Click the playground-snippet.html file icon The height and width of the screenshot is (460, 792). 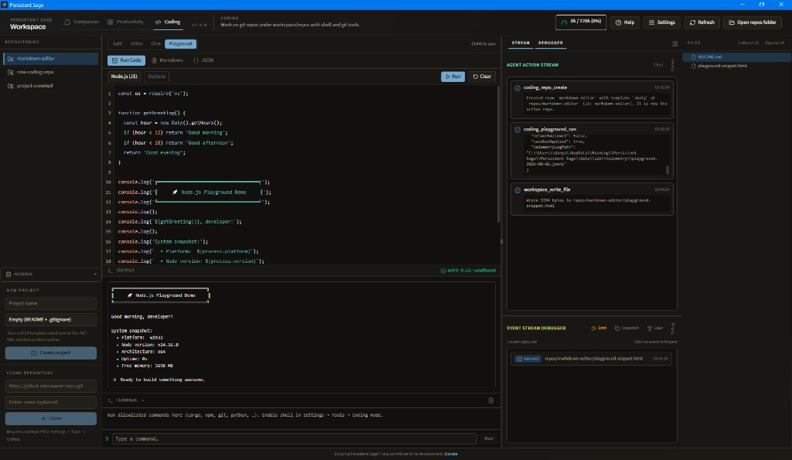pyautogui.click(x=693, y=66)
